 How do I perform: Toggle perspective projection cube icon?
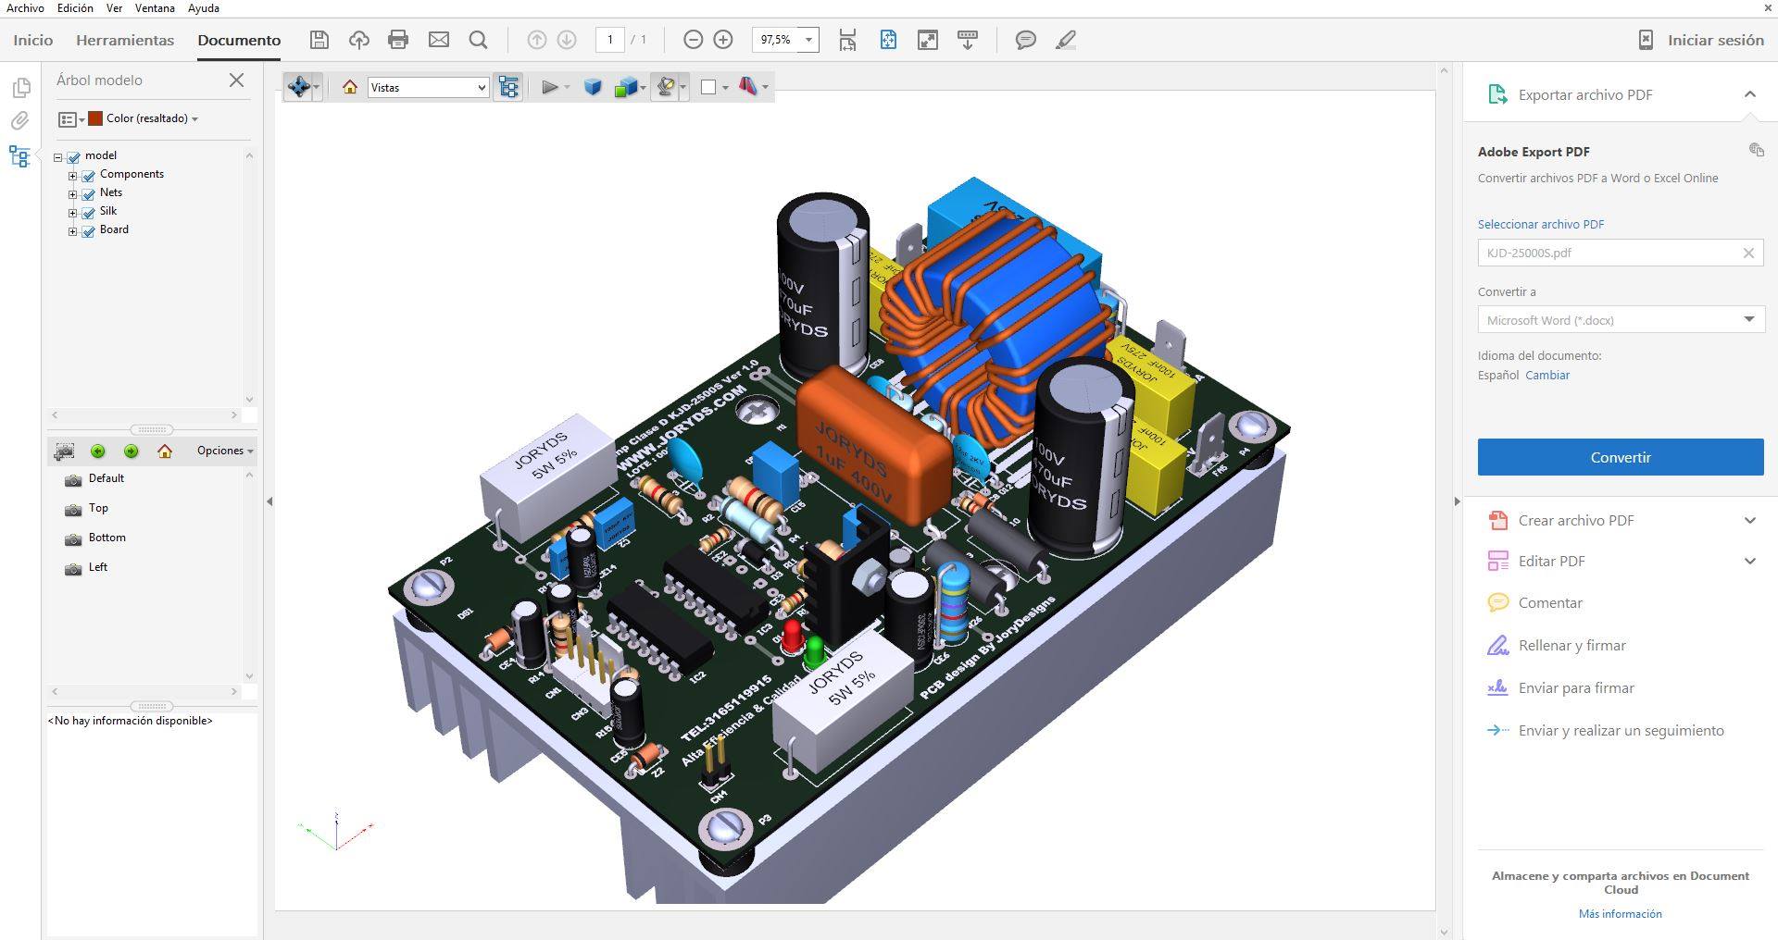pos(593,87)
